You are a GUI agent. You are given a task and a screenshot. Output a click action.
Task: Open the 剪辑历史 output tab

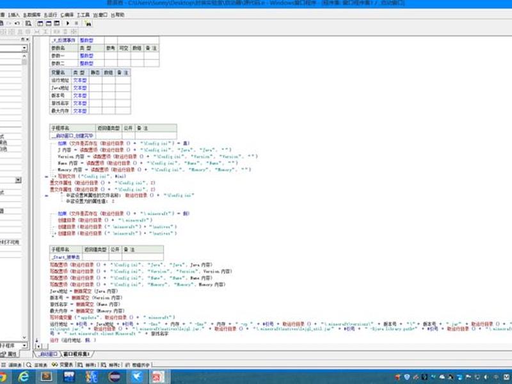(x=138, y=365)
